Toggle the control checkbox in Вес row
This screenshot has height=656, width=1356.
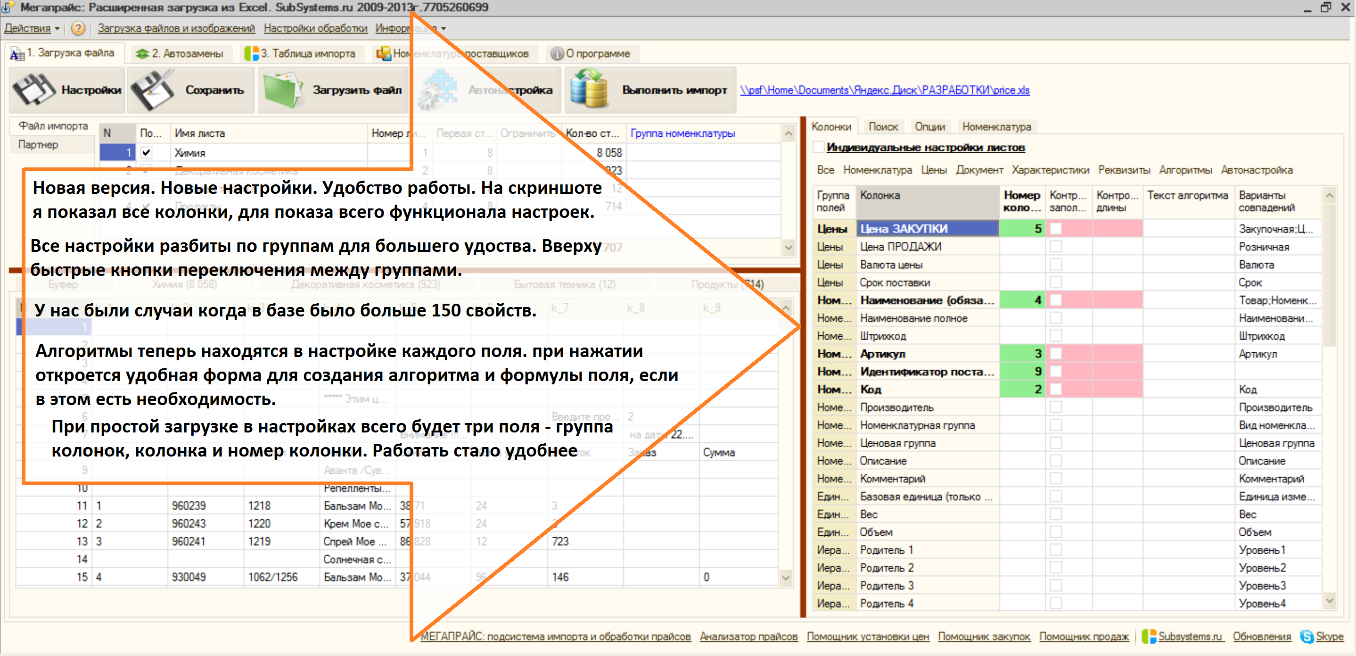point(1056,514)
